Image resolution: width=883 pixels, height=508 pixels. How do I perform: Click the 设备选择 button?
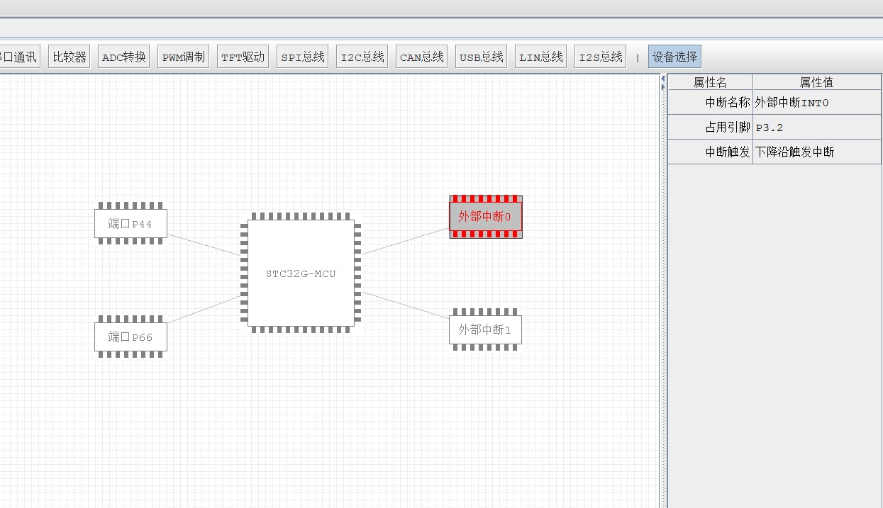(x=674, y=57)
